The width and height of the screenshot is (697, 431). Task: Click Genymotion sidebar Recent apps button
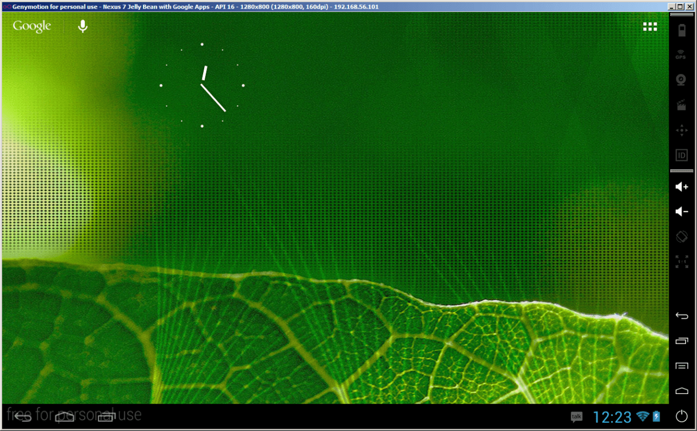(x=681, y=341)
